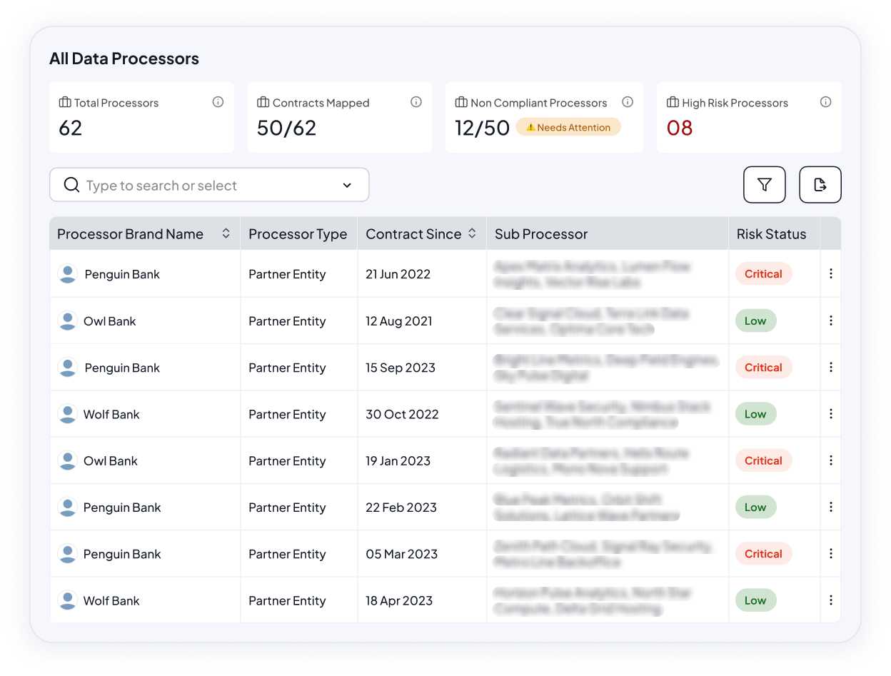Click the date 05 Mar 2023
Viewport: 891px width, 676px height.
(x=402, y=554)
